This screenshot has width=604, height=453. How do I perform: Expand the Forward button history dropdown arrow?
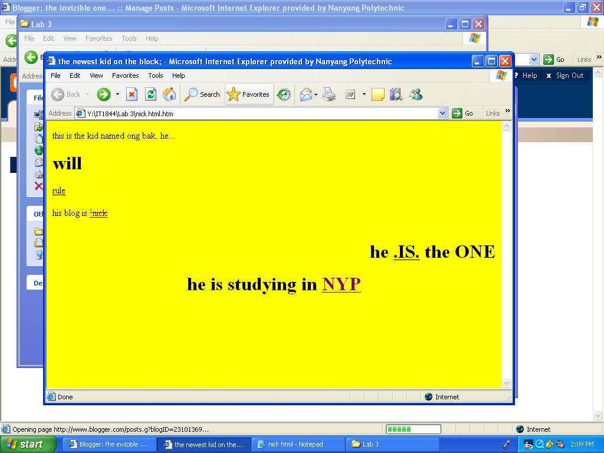(x=117, y=94)
